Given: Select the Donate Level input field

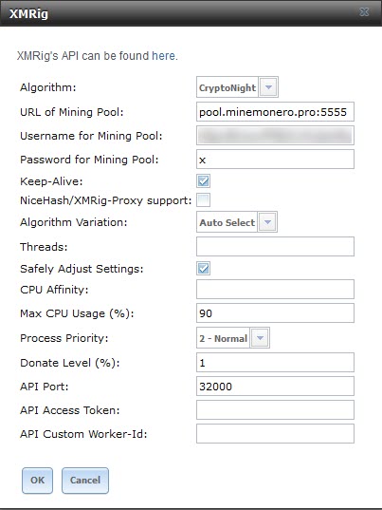Looking at the screenshot, I should (275, 363).
